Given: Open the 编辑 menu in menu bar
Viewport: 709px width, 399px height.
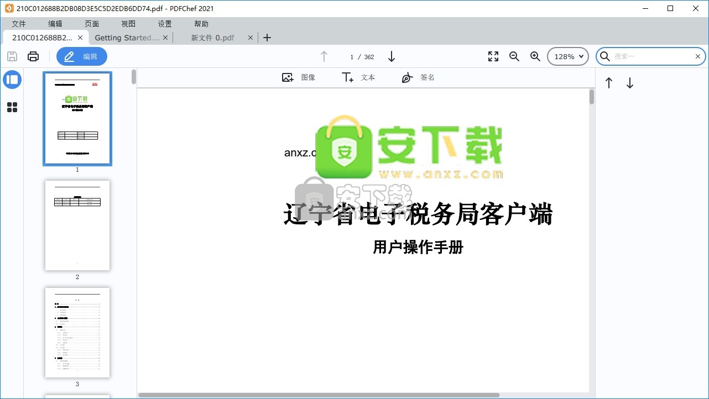Looking at the screenshot, I should coord(55,24).
